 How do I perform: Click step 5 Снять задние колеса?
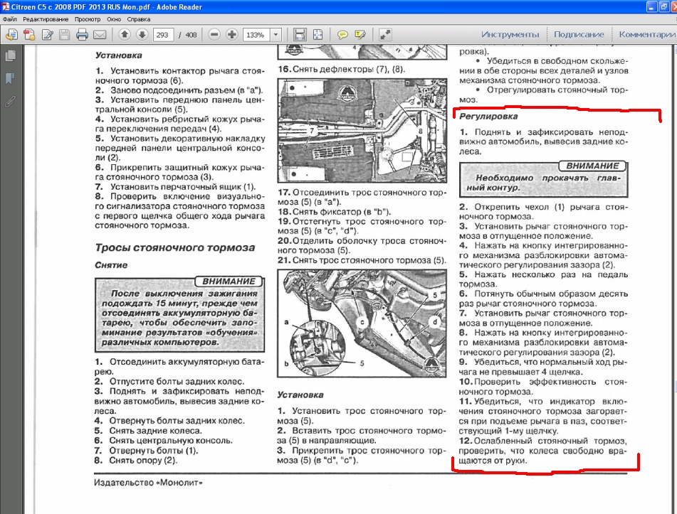[147, 430]
